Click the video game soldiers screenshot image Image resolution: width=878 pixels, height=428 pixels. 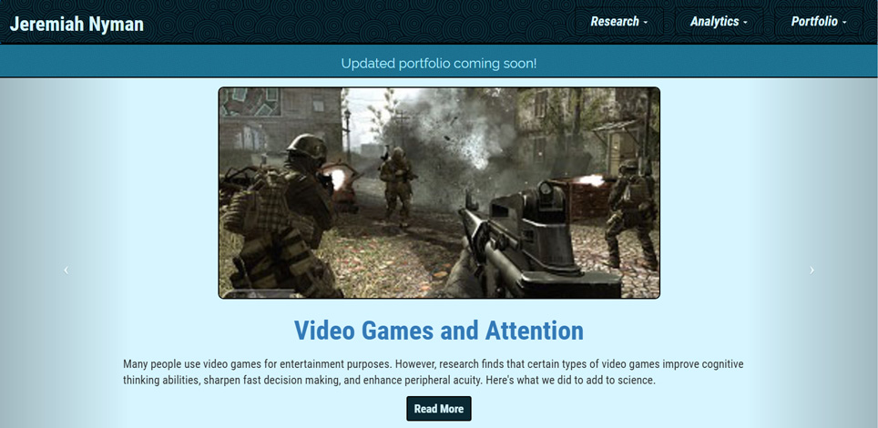pyautogui.click(x=439, y=193)
